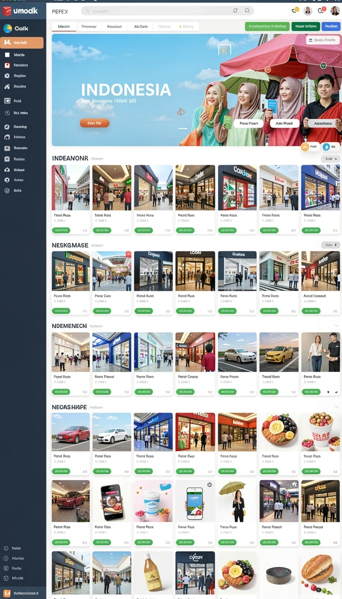This screenshot has width=342, height=599.
Task: Open the white car thumbnail
Action: point(112,432)
